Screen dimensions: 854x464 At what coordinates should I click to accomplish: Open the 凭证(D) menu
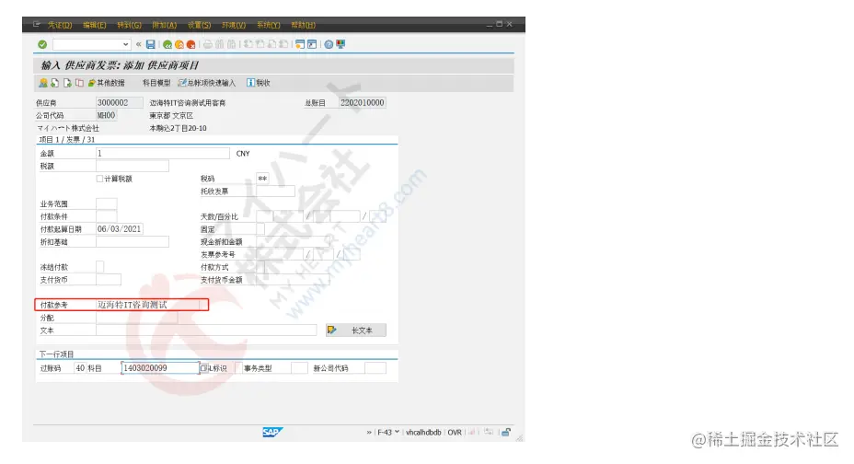pos(60,25)
